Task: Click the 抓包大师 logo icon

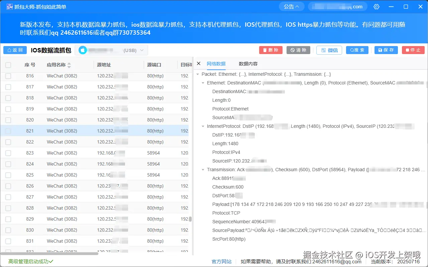Action: (x=10, y=6)
